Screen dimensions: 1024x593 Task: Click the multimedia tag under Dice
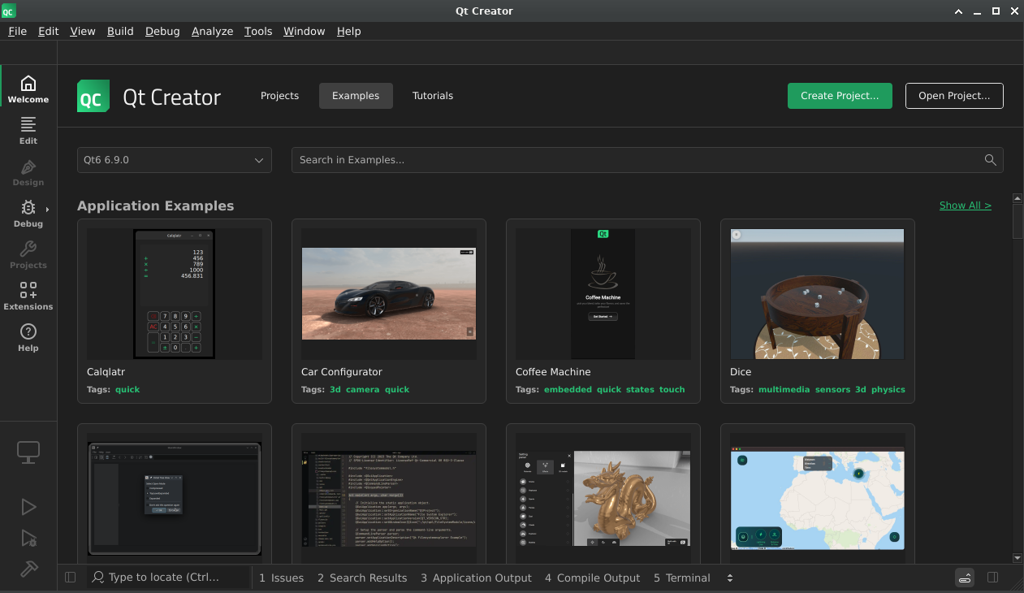[x=784, y=390]
